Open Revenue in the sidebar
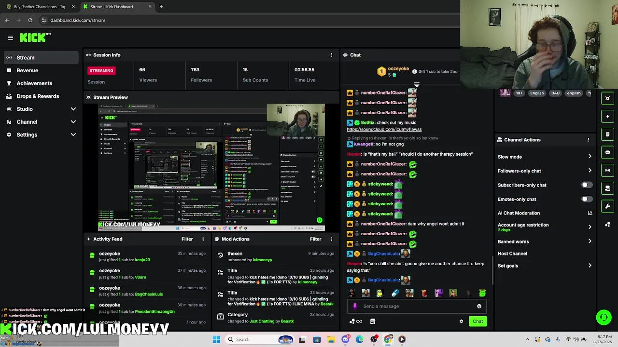Screen dimensions: 618x347 [x=41, y=70]
